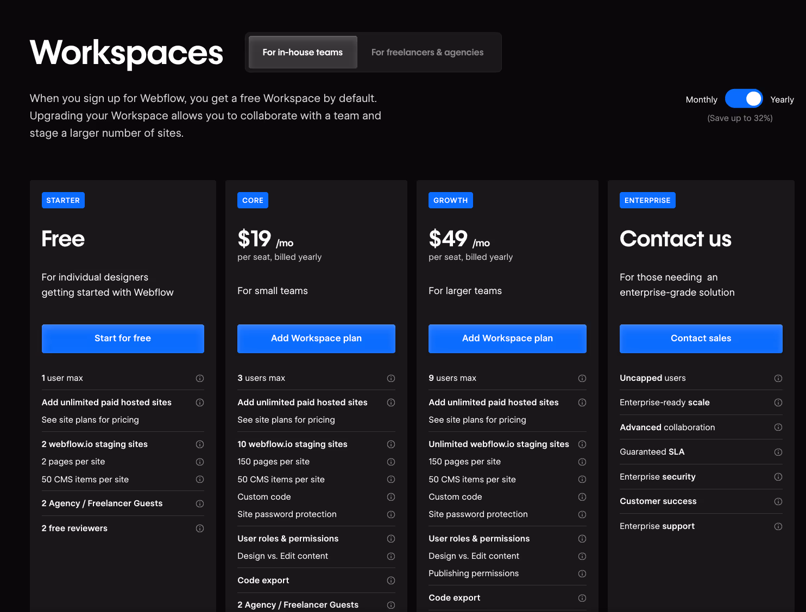This screenshot has height=612, width=806.
Task: Open info for Growth User roles & permissions
Action: 582,539
